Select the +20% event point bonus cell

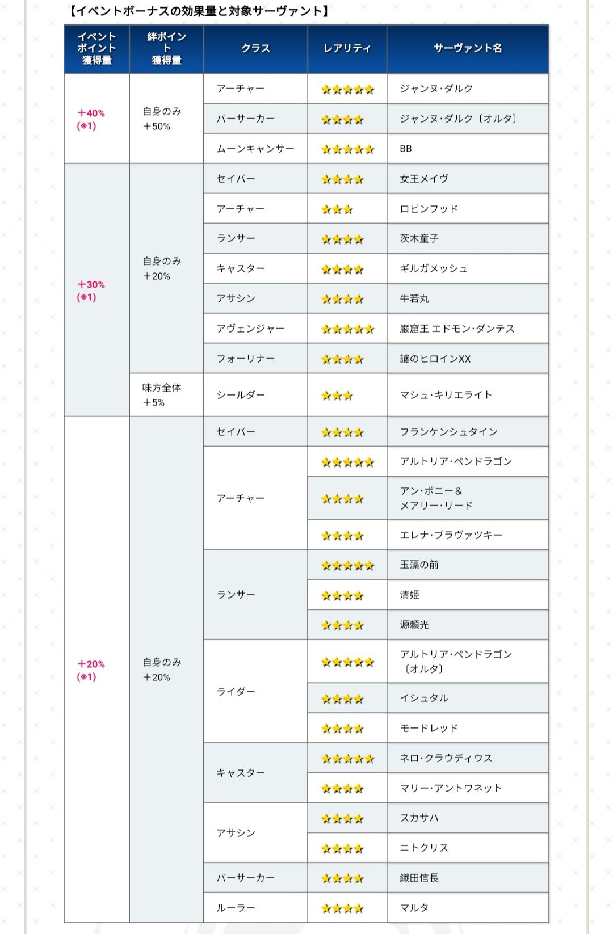coord(96,670)
